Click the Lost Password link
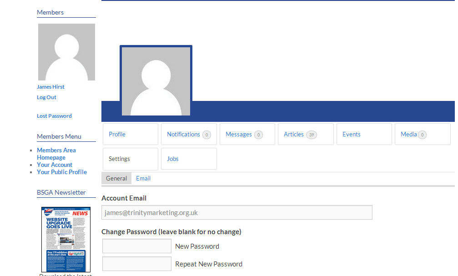458x276 pixels. coord(54,116)
